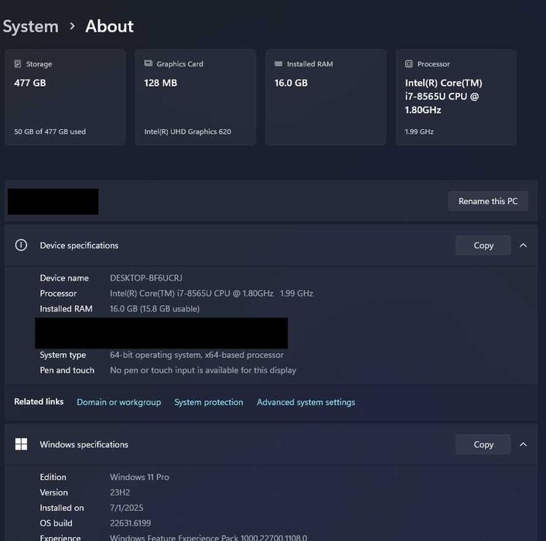Click the Device specifications info icon
Image resolution: width=546 pixels, height=541 pixels.
(21, 245)
